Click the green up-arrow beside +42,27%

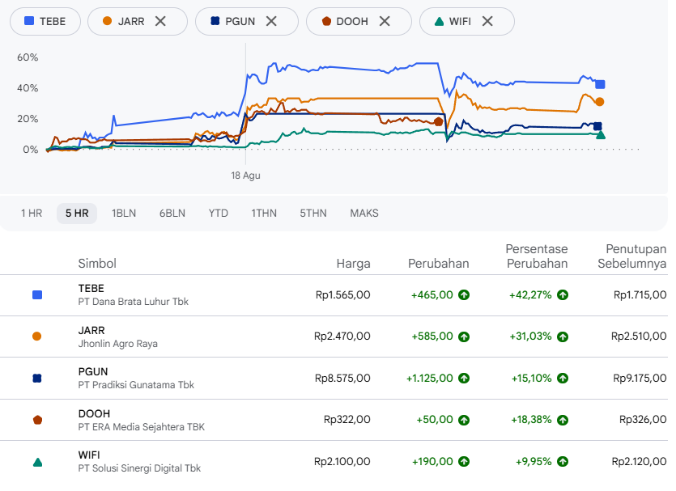click(562, 295)
